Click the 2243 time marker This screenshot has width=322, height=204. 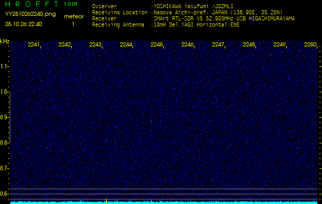95,45
